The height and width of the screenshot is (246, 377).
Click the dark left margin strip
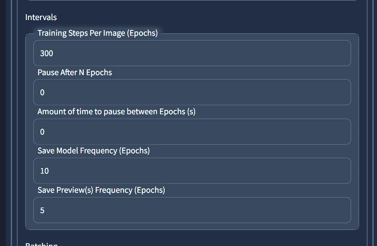click(3, 123)
